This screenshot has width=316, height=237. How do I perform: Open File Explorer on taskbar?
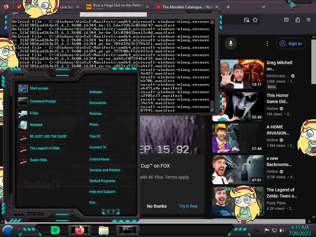104,230
